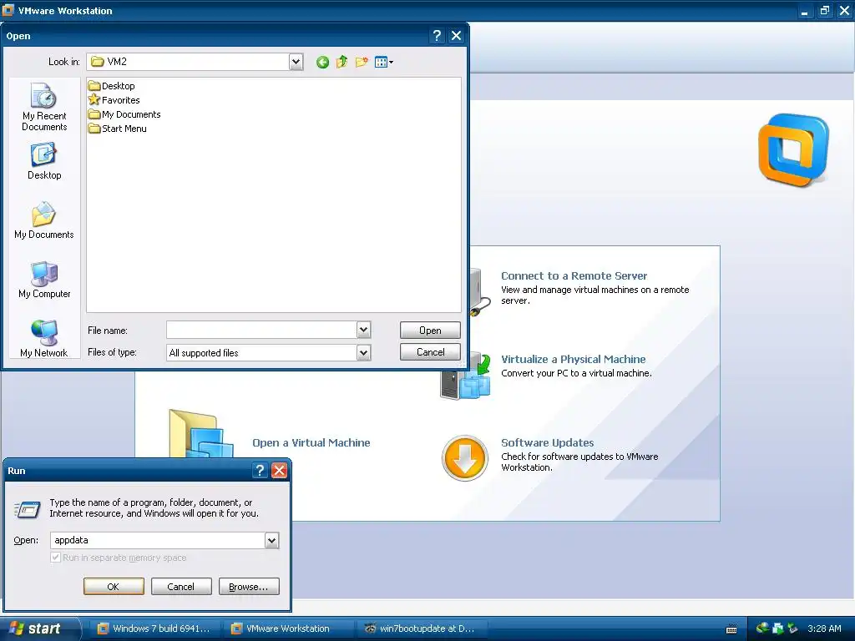This screenshot has width=855, height=641.
Task: Select the Favorites folder
Action: pos(114,100)
